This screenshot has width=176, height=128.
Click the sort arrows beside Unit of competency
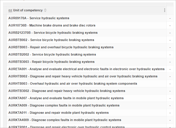point(45,10)
